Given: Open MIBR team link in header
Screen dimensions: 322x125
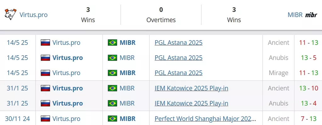Looking at the screenshot, I should tap(295, 15).
